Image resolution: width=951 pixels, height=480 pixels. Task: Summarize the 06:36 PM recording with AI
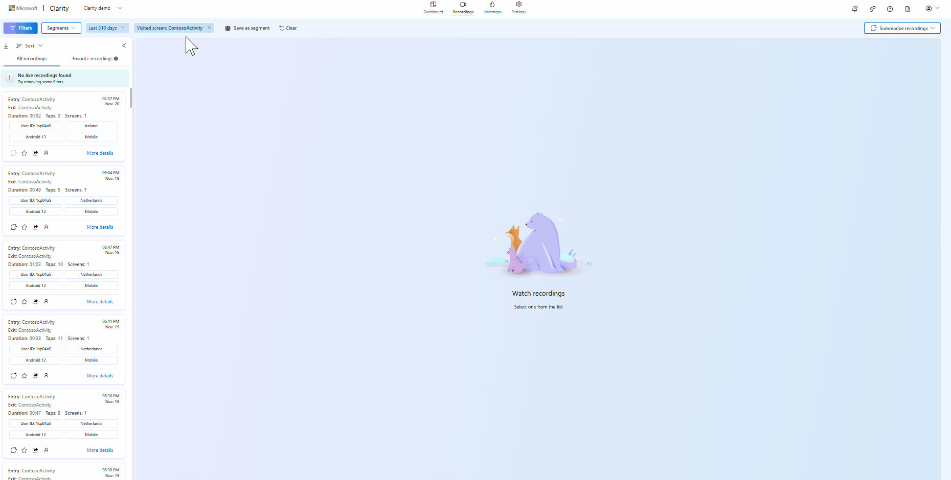(x=14, y=450)
